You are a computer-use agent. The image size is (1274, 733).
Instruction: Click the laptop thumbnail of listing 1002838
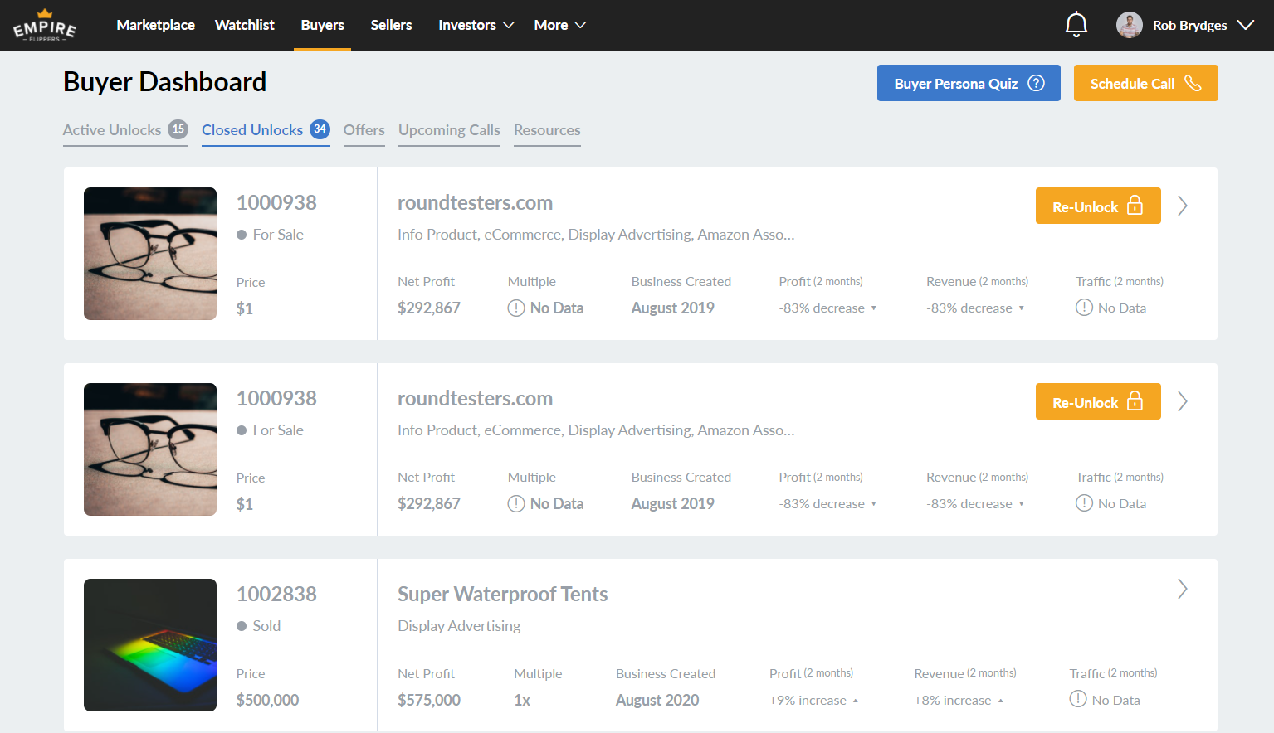(150, 645)
